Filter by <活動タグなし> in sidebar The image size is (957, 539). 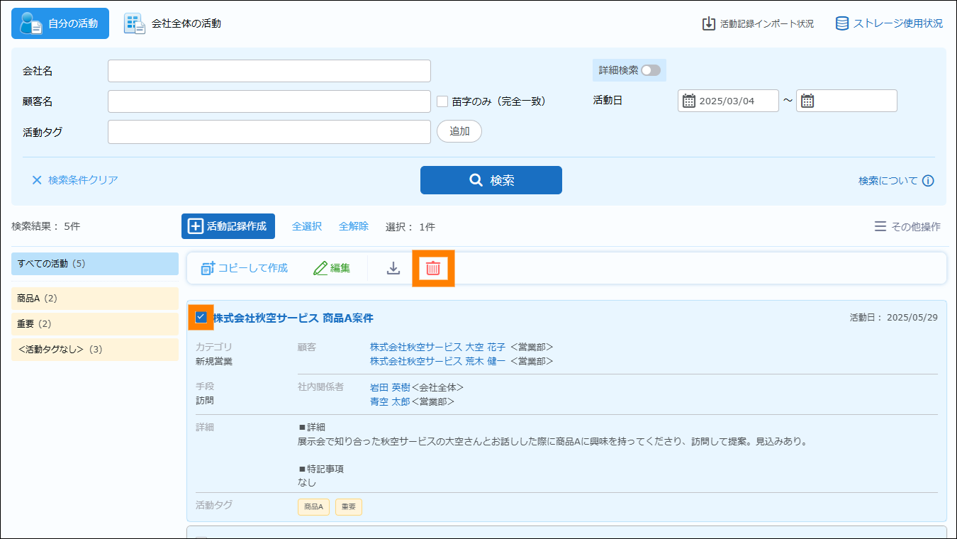click(95, 350)
